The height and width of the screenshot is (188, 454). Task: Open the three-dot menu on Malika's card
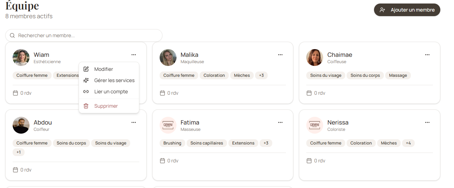click(x=280, y=55)
